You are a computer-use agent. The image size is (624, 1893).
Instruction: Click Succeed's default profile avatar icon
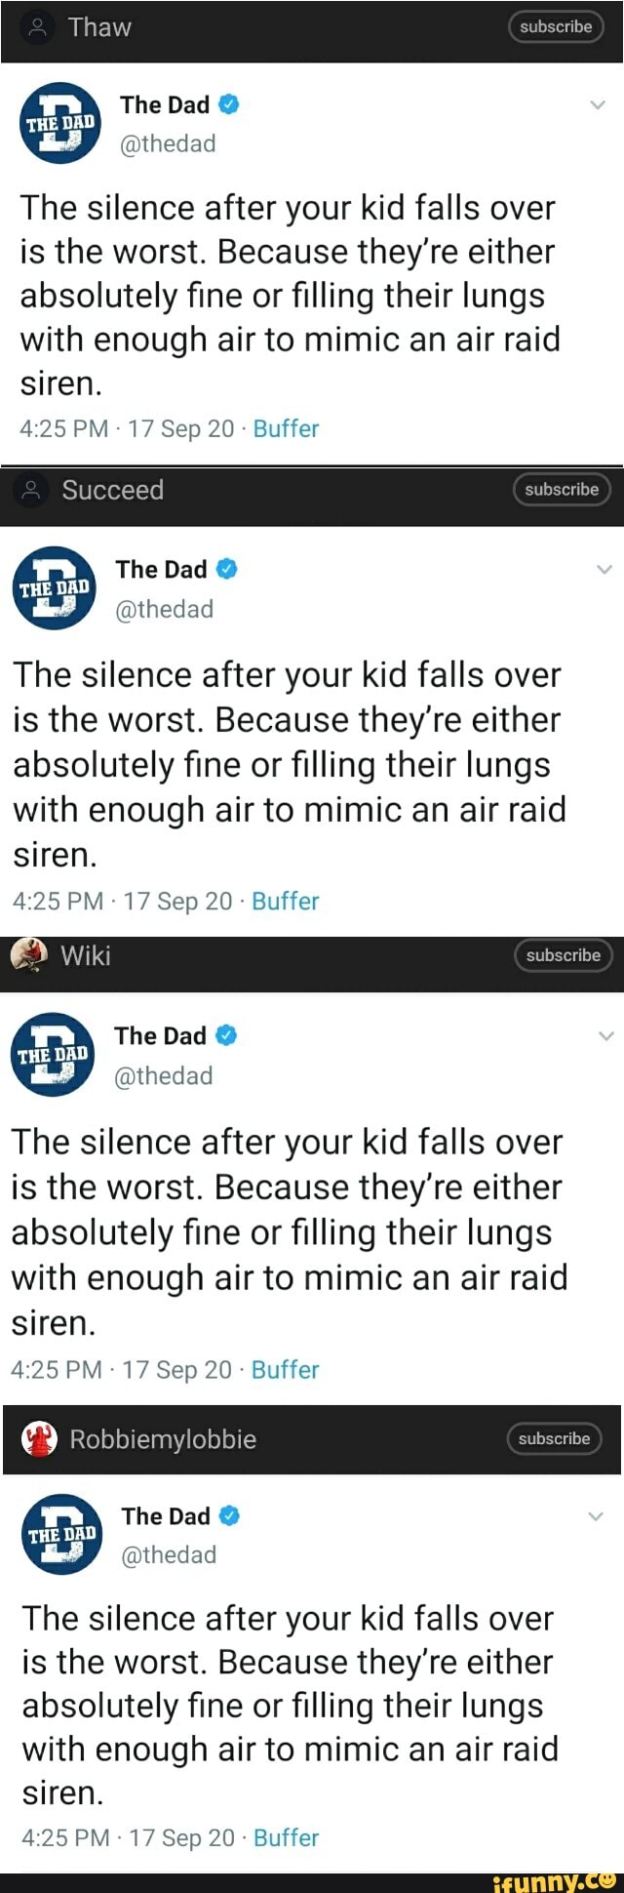(x=32, y=490)
